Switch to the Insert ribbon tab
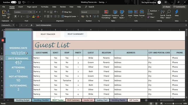 21,7
